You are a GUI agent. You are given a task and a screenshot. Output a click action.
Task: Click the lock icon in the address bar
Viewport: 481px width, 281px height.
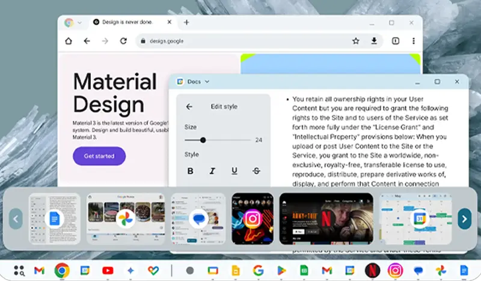pyautogui.click(x=143, y=41)
